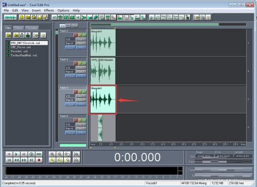Click the V 0 volume field on Track 5

(x=70, y=96)
